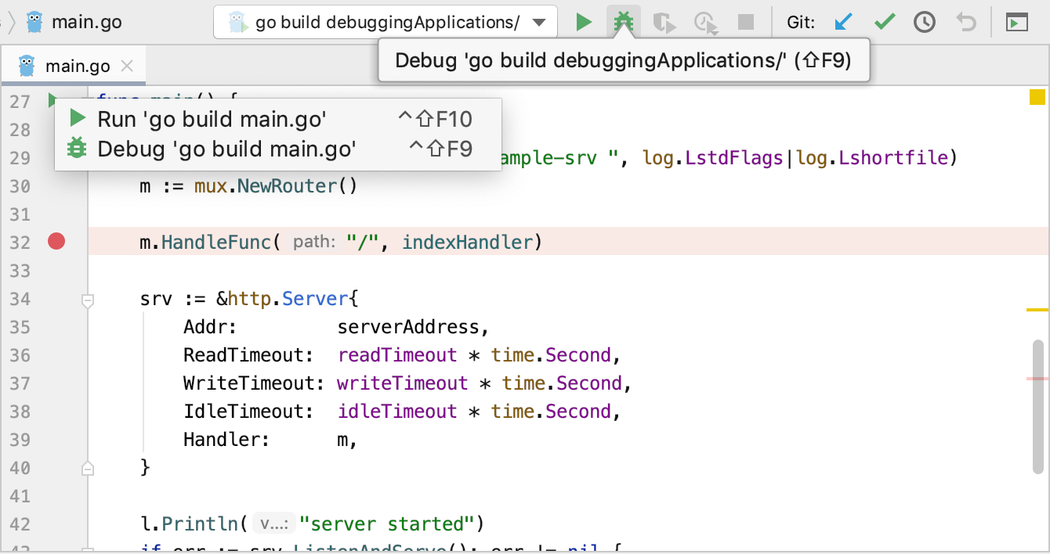Stop the running process
Viewport: 1050px width, 554px height.
(x=746, y=22)
